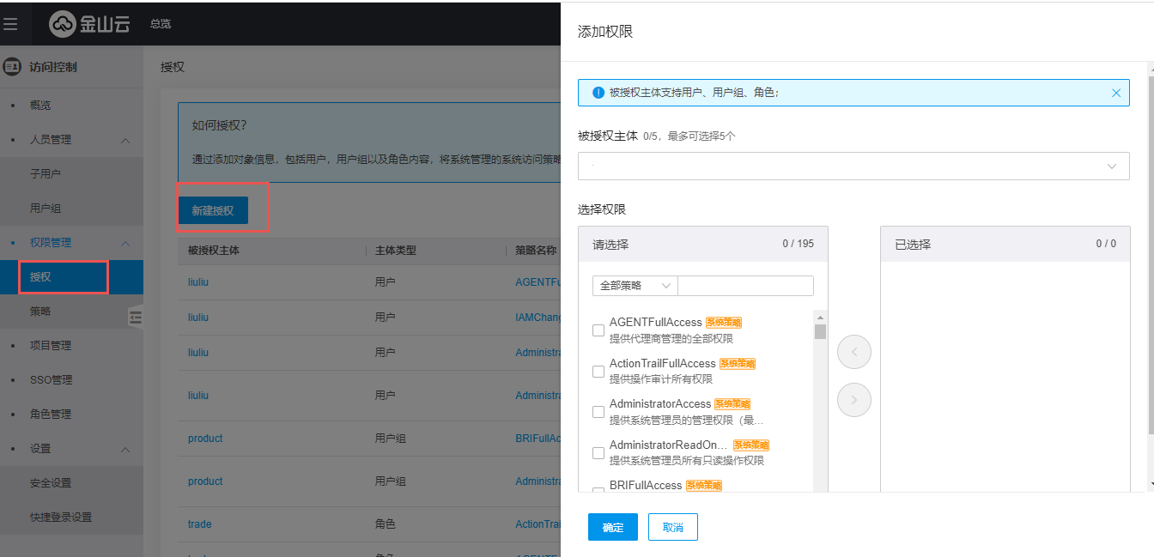Open the first product user group link
Image resolution: width=1154 pixels, height=557 pixels.
(205, 438)
